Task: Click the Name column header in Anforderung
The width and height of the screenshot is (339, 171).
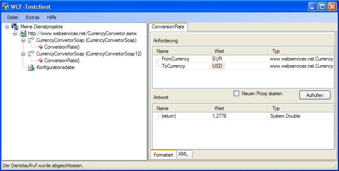Action: coord(182,51)
